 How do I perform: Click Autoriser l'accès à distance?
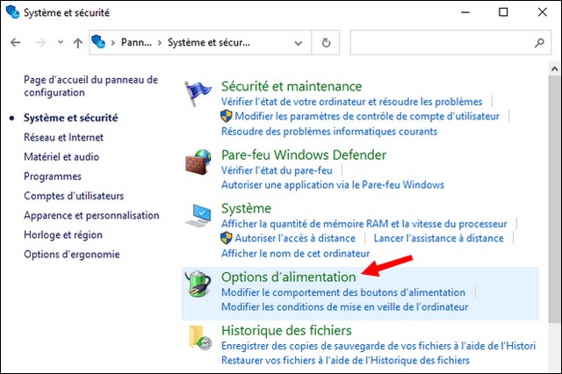tap(295, 238)
